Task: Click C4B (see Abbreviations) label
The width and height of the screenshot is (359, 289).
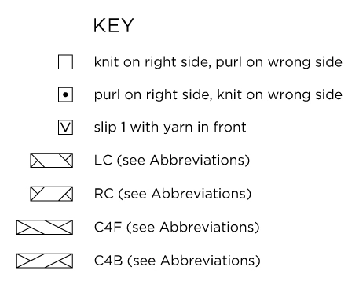Action: click(x=178, y=261)
